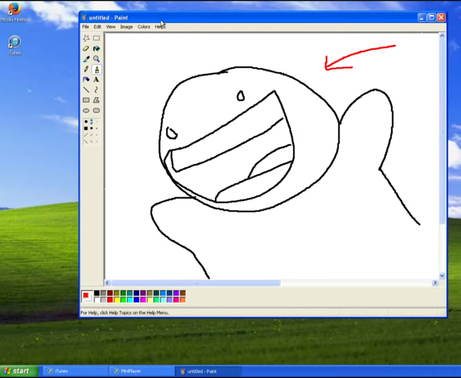Select the Text tool

(x=96, y=80)
